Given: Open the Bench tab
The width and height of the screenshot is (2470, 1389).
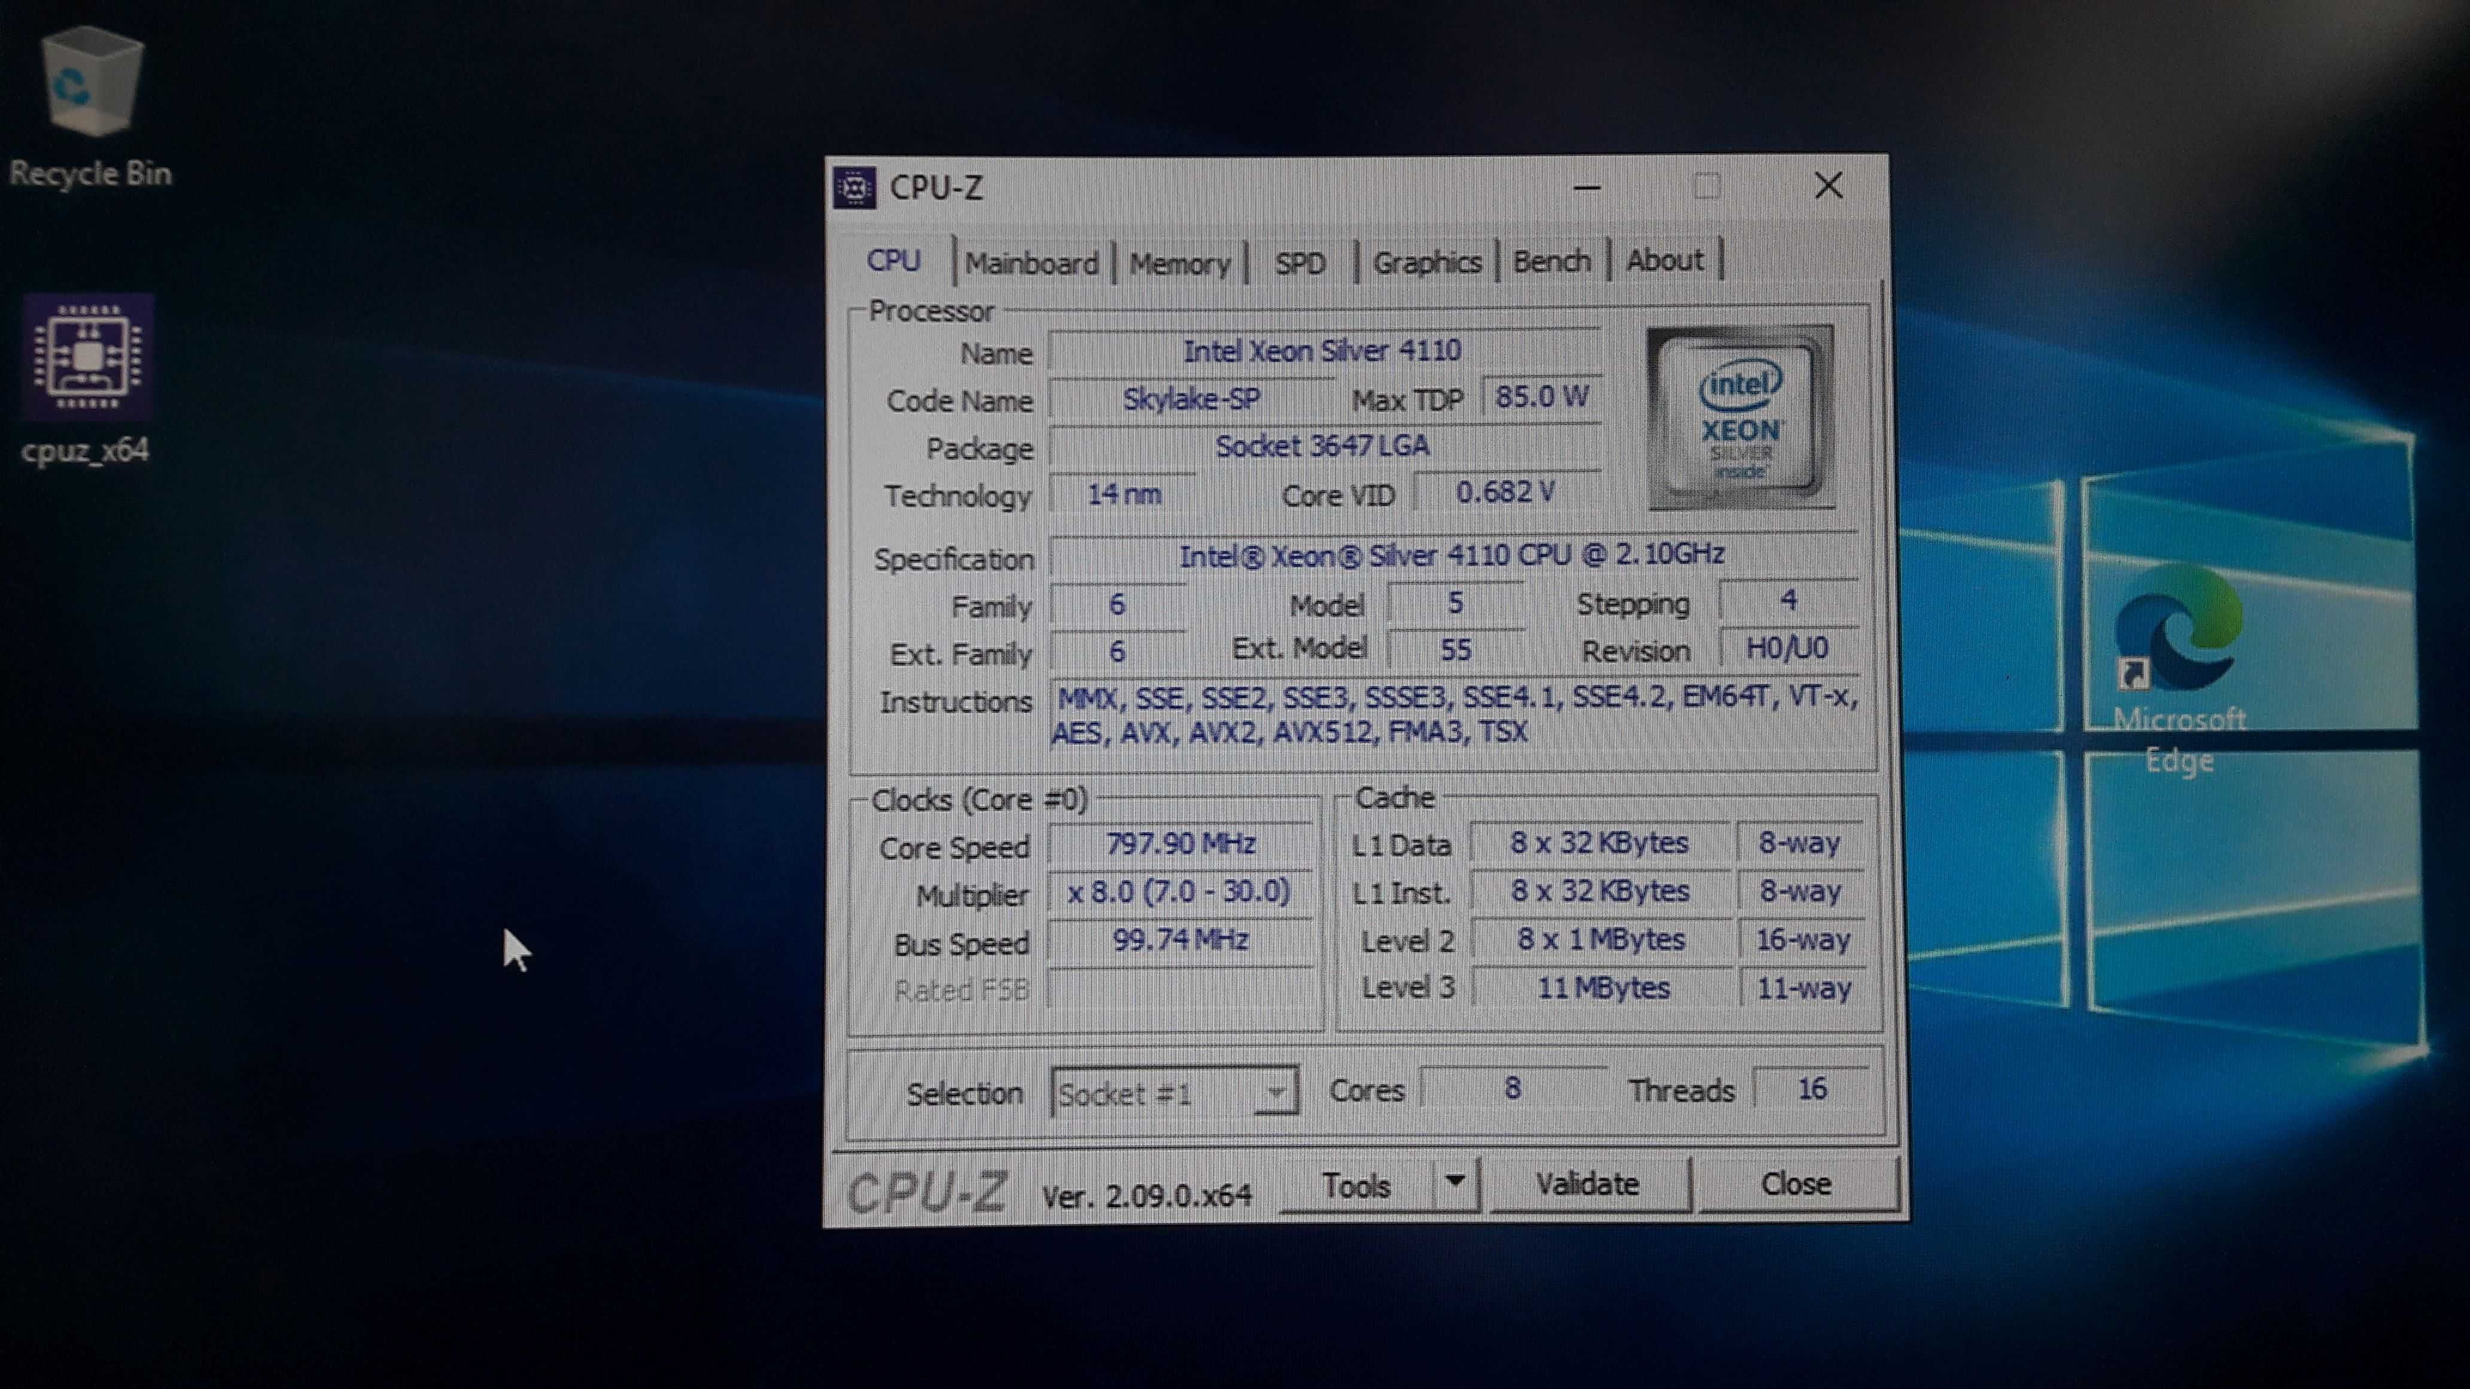Looking at the screenshot, I should (x=1552, y=261).
